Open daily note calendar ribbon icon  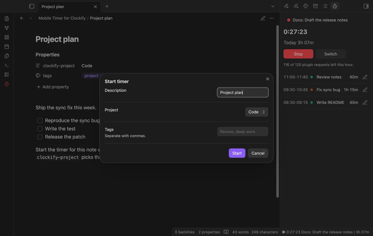[x=7, y=47]
